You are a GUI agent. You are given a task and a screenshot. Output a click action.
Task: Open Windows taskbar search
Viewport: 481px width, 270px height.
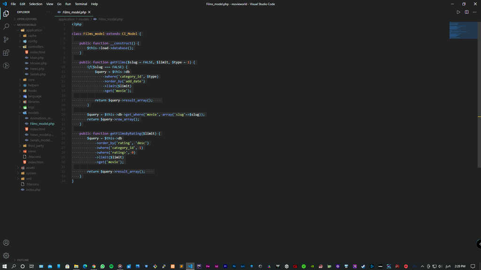coord(14,266)
